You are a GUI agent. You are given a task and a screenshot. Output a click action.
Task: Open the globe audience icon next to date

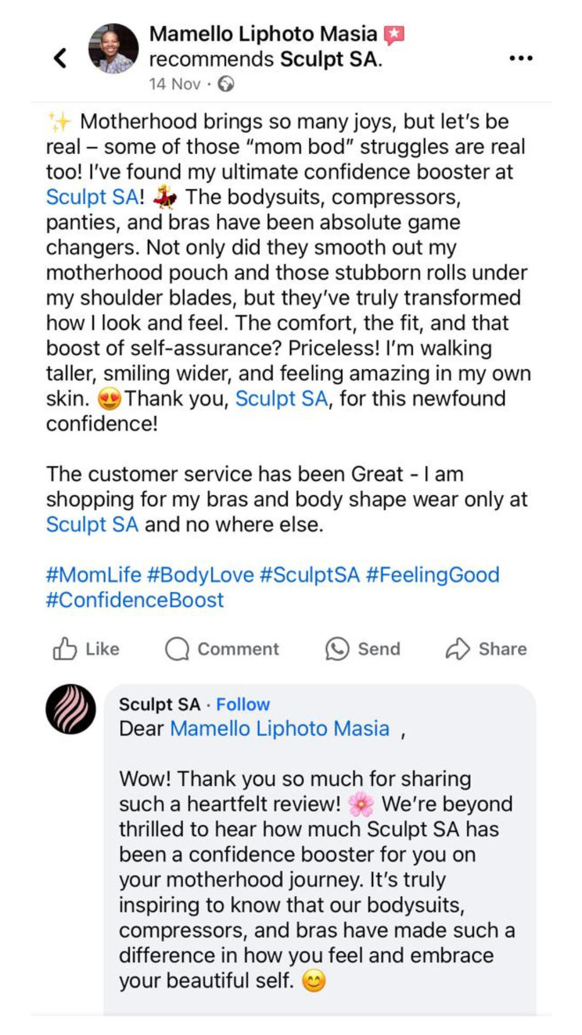coord(226,84)
